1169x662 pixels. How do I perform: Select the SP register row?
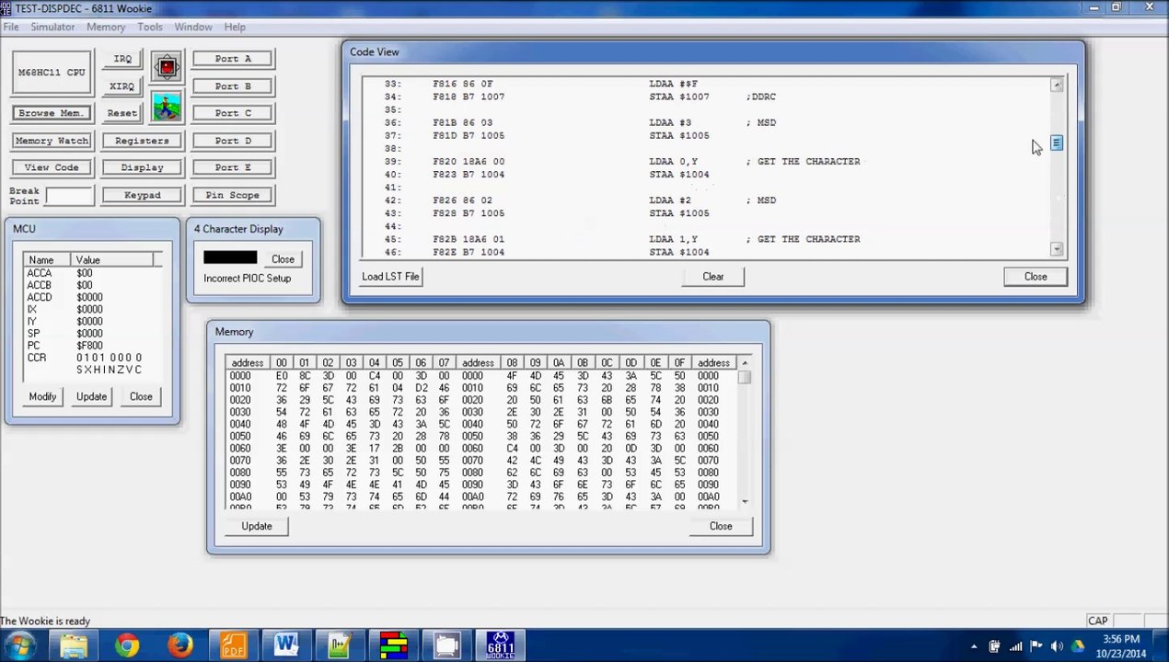[92, 334]
